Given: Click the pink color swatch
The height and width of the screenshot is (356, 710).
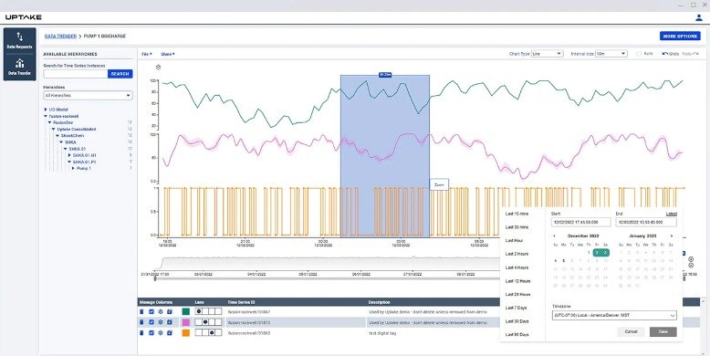Looking at the screenshot, I should point(185,322).
